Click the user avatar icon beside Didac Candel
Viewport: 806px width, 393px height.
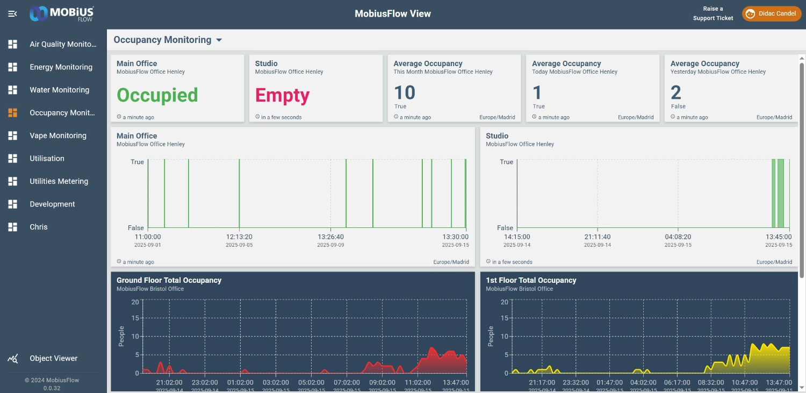click(x=751, y=13)
